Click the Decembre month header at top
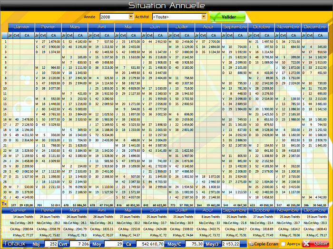This screenshot has width=333, height=249. pos(314,27)
